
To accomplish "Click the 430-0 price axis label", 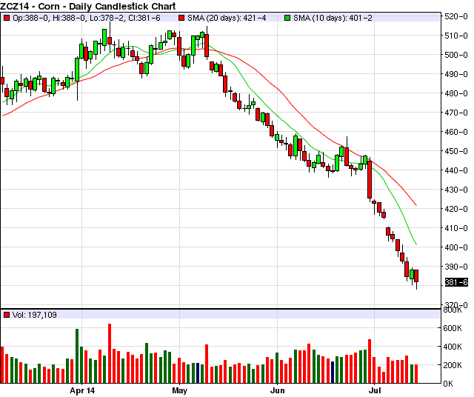I will click(x=456, y=190).
